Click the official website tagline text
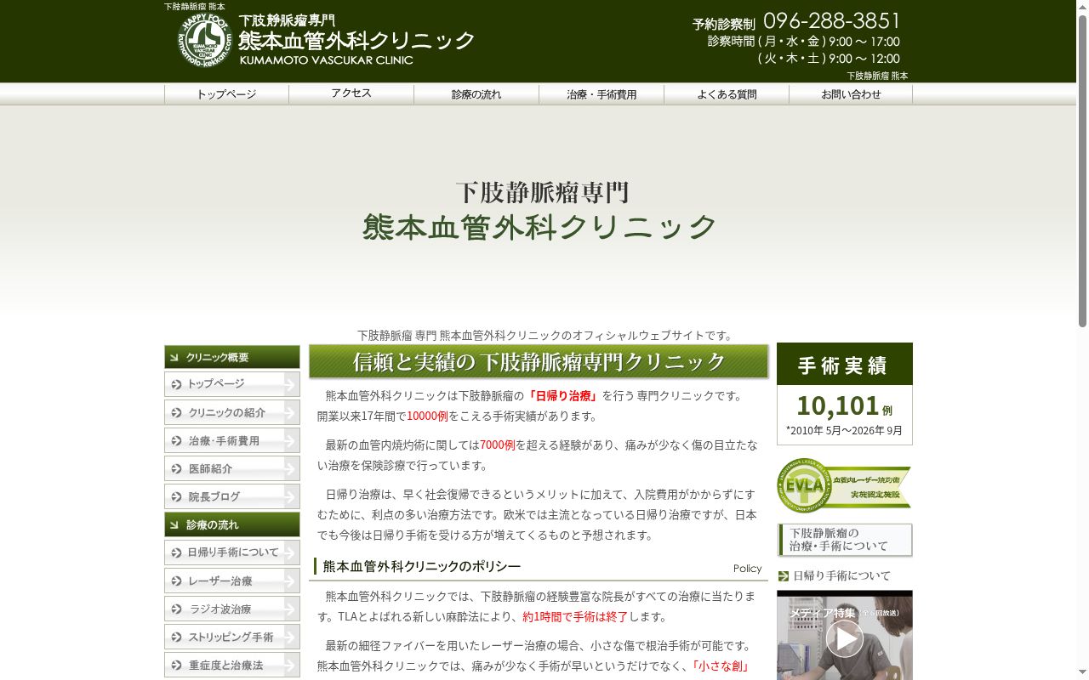This screenshot has width=1089, height=680. coord(544,336)
